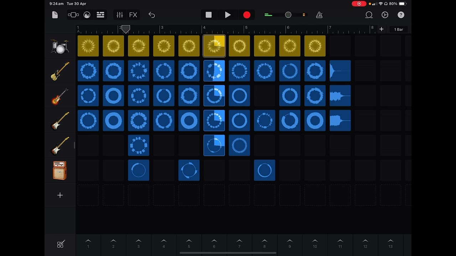Screen dimensions: 456x256
Task: Tap the red screen recording indicator
Action: coord(359,4)
